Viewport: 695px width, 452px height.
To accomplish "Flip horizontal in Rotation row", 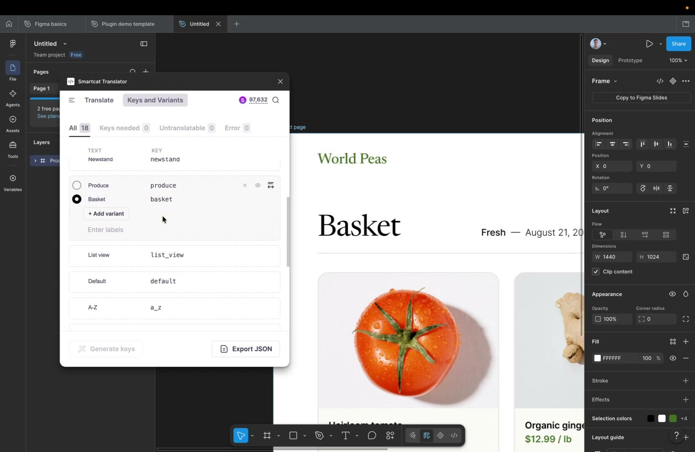I will coord(657,188).
